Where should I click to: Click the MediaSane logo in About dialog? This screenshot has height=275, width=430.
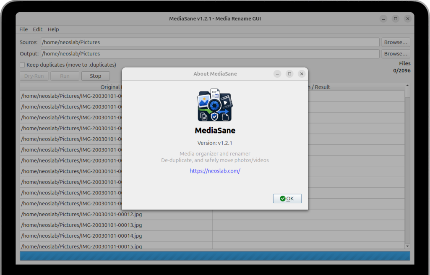point(215,105)
